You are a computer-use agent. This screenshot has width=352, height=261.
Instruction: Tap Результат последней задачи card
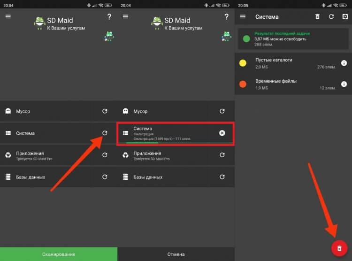pos(293,39)
